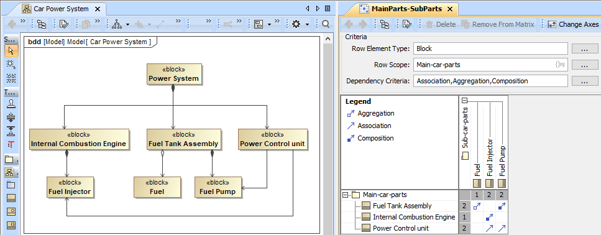Expand the package palette group
601x235 pixels.
coord(11,160)
